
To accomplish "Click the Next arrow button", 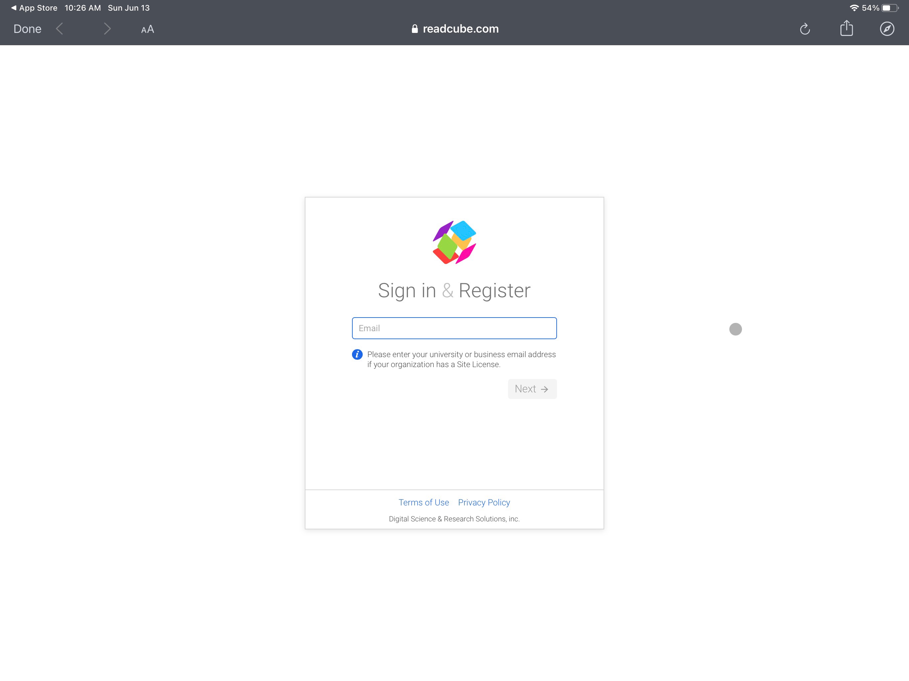I will click(532, 389).
